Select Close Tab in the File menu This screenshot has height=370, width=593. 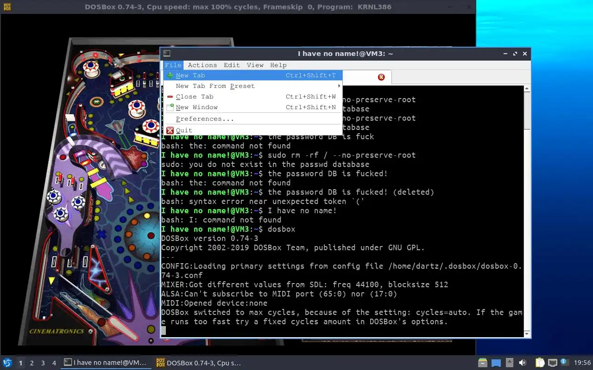[x=252, y=97]
